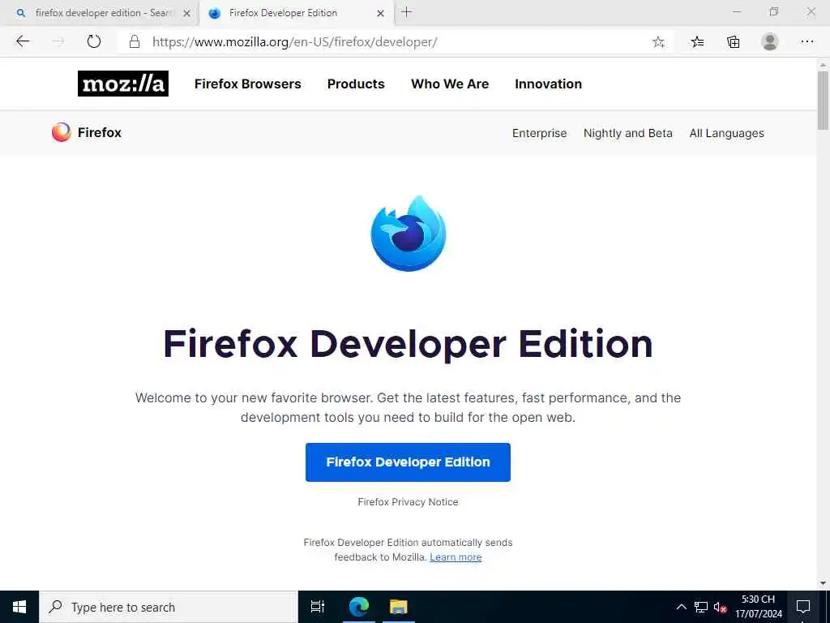830x623 pixels.
Task: Open the Windows Start menu
Action: click(x=19, y=607)
